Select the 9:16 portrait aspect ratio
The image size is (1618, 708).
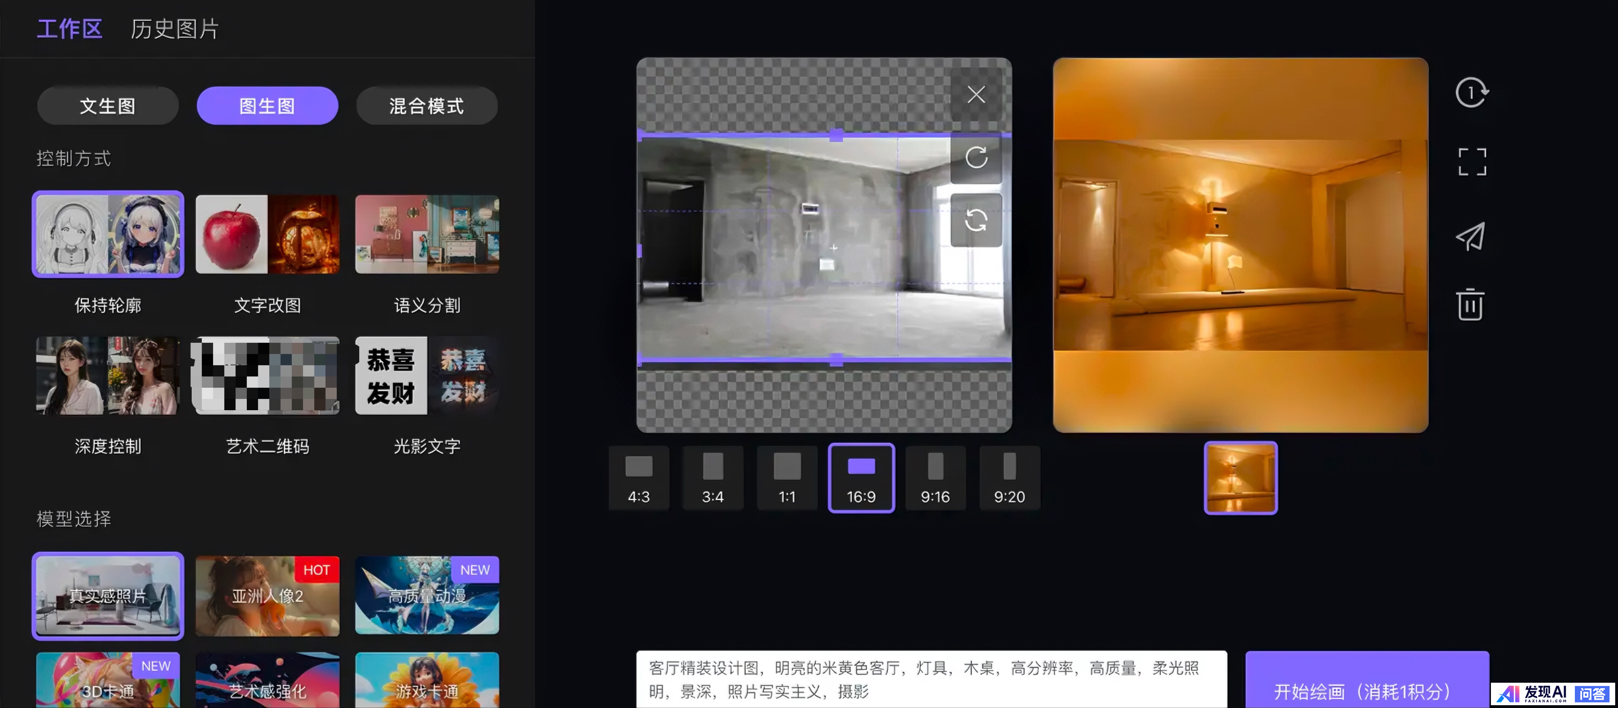click(x=934, y=478)
